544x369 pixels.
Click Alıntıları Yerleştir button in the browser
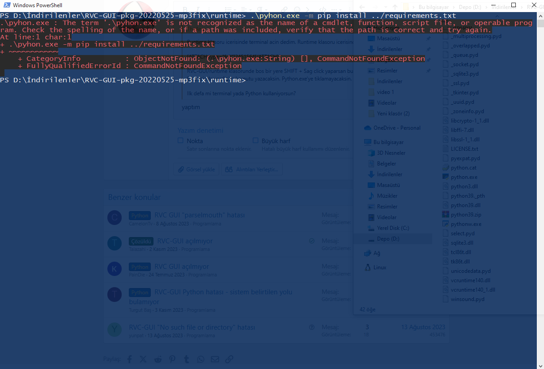coord(252,170)
